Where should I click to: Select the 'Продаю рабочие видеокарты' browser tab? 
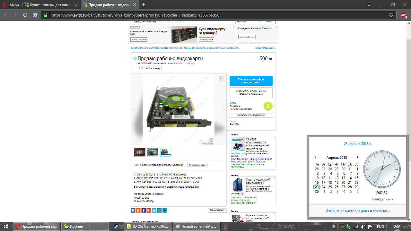[x=110, y=5]
